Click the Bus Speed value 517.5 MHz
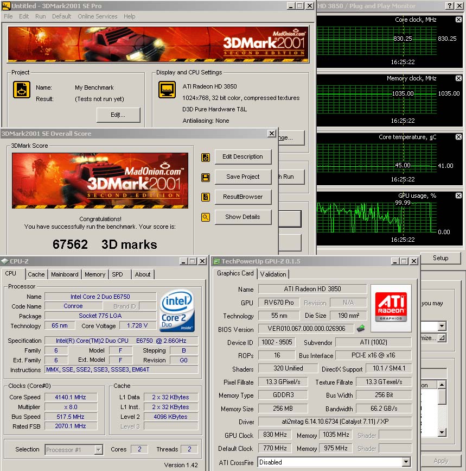The width and height of the screenshot is (466, 471). [x=71, y=417]
